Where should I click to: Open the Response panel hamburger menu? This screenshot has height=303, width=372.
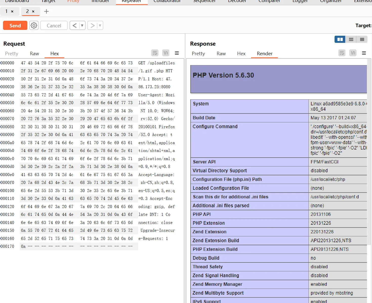pos(364,53)
